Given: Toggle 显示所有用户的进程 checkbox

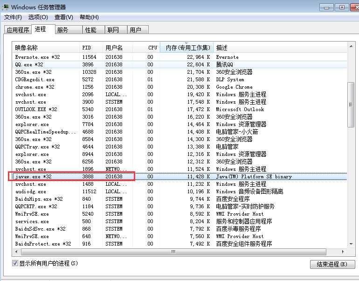Looking at the screenshot, I should pyautogui.click(x=15, y=263).
